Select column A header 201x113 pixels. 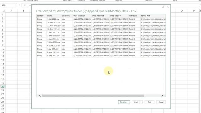pos(11,11)
